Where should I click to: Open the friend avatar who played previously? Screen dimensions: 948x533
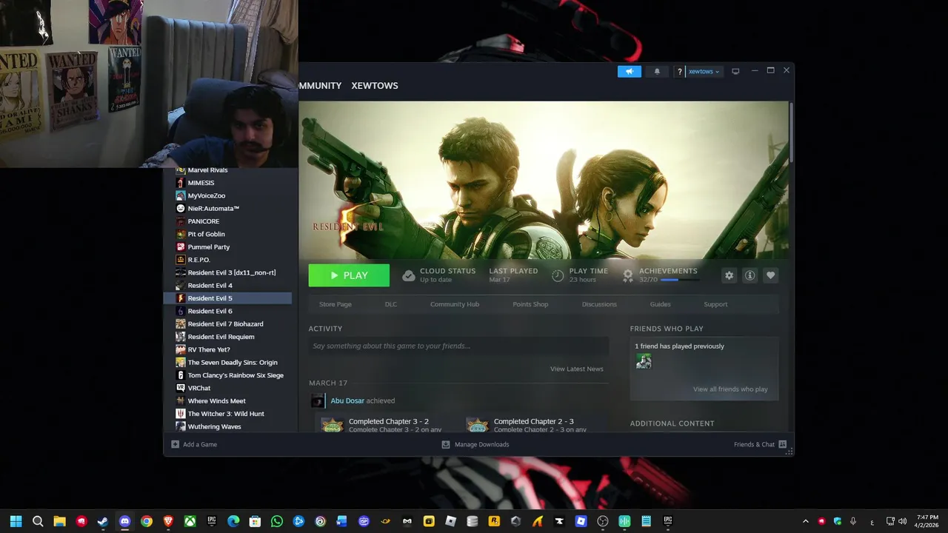[644, 361]
